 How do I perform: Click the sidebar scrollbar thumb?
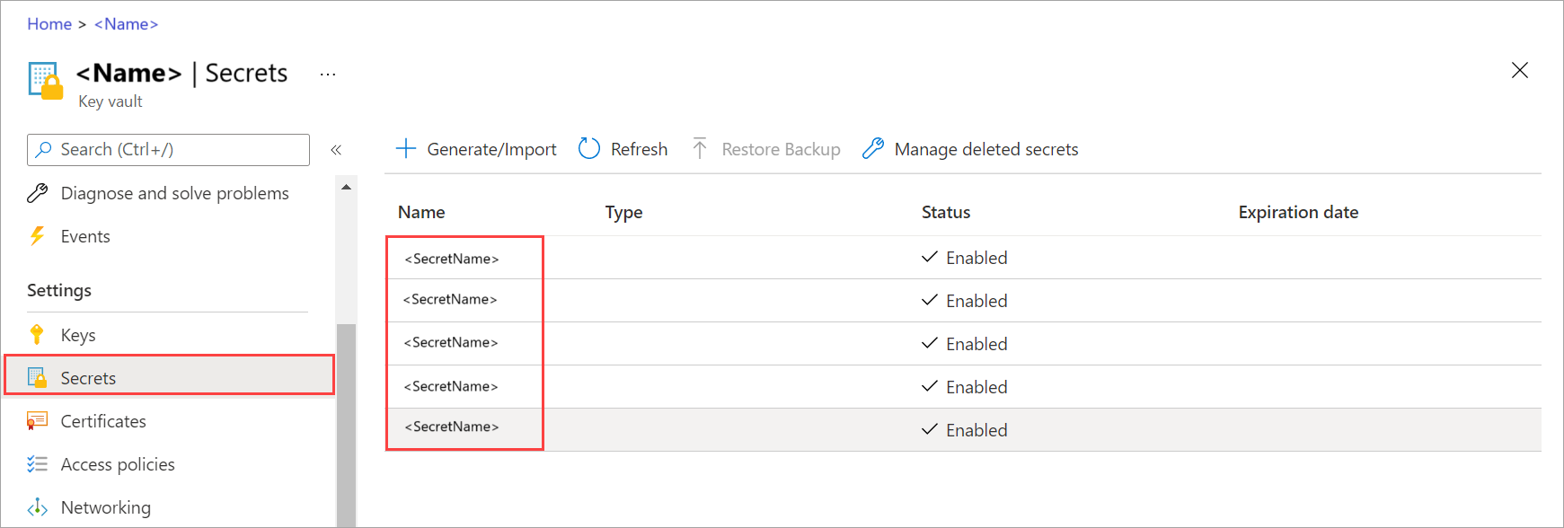(346, 425)
